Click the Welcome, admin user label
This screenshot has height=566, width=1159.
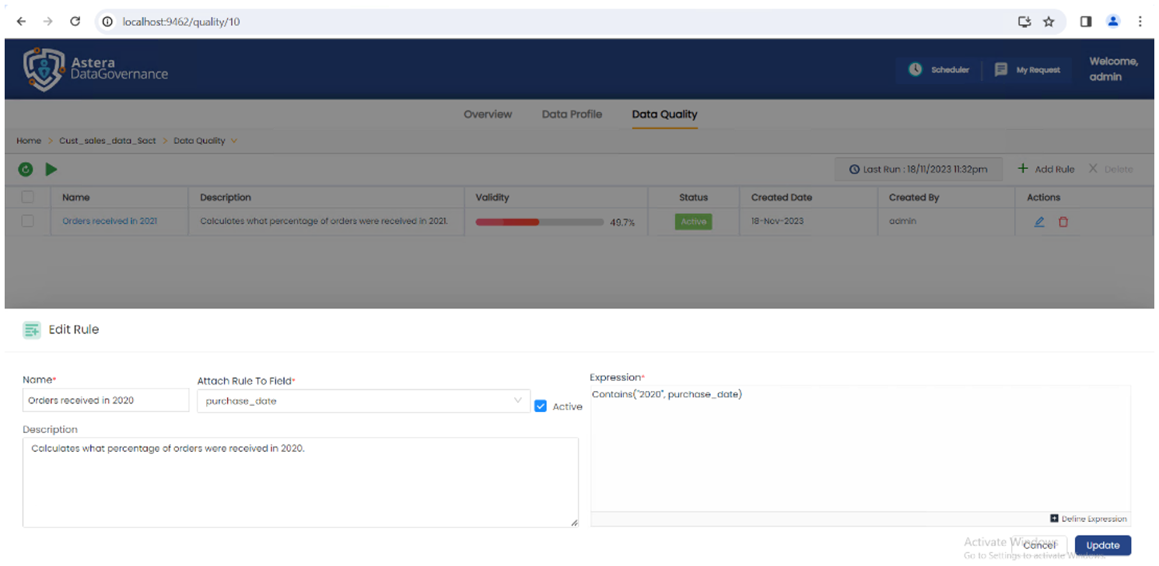tap(1113, 69)
